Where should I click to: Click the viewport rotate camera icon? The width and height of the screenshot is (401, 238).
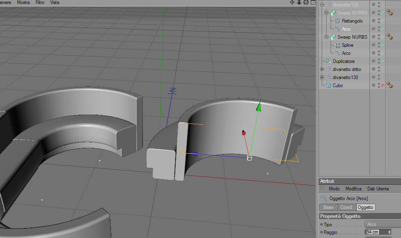click(306, 2)
